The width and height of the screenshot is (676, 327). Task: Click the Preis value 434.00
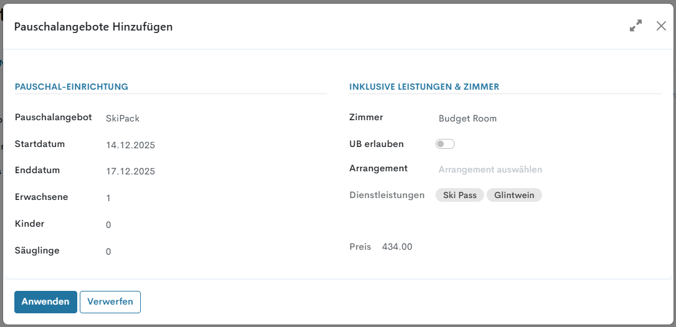pos(397,247)
